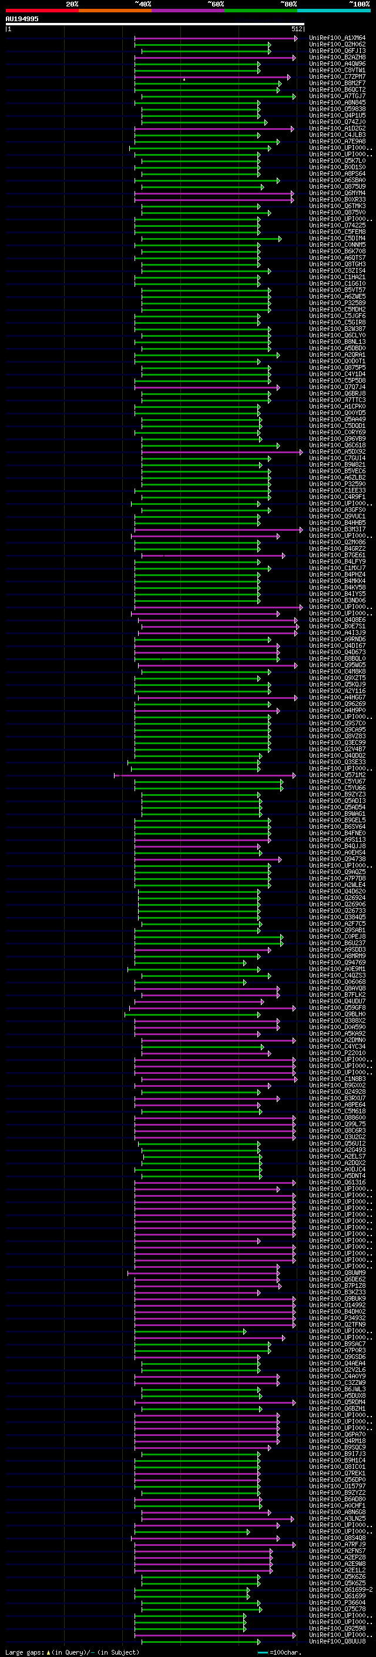Click the UniRef100_C8ZIS4 label

[x=337, y=271]
